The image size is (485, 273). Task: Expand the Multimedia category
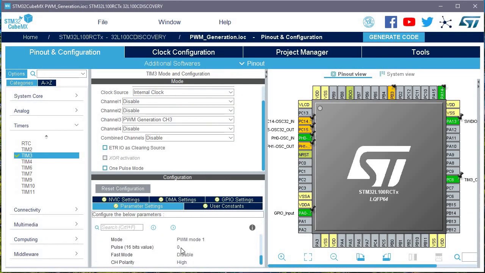point(46,224)
